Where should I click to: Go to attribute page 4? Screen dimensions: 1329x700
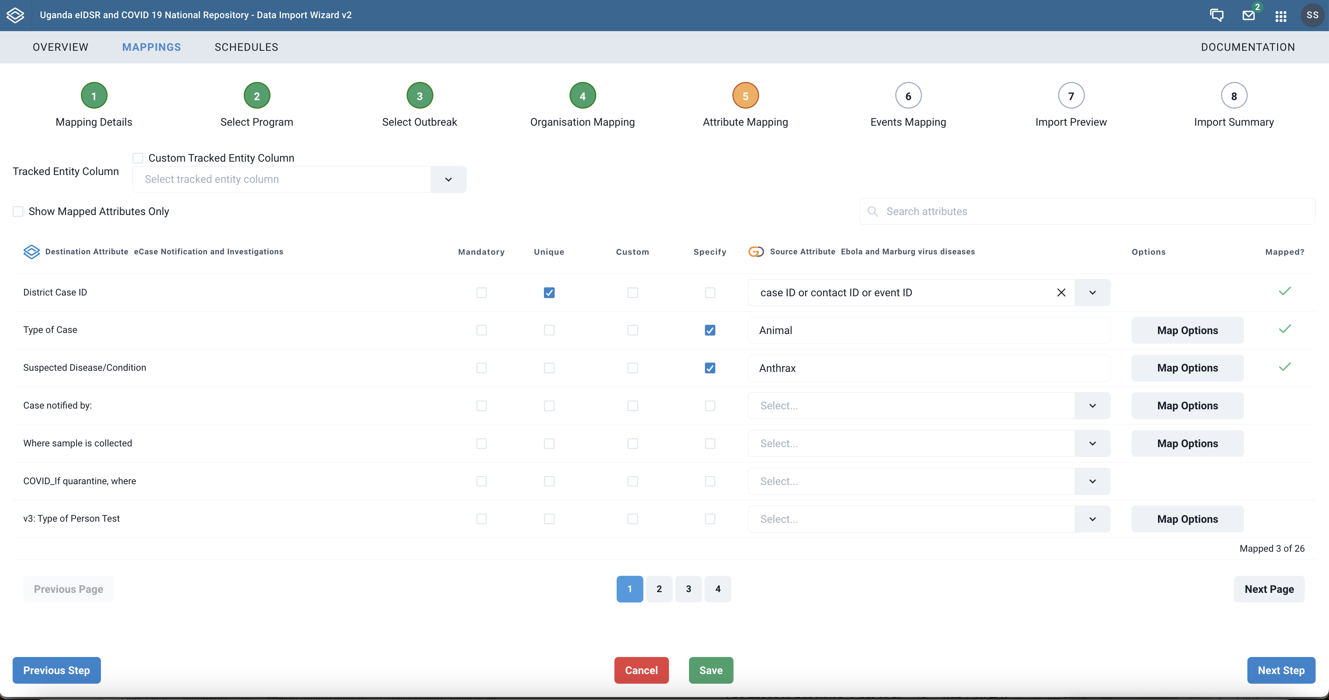pyautogui.click(x=718, y=589)
